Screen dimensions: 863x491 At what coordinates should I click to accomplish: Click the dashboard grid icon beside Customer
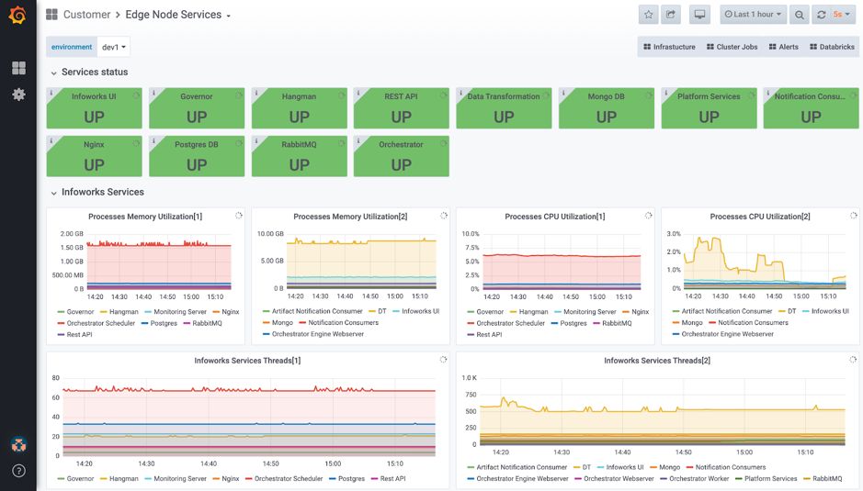point(51,15)
